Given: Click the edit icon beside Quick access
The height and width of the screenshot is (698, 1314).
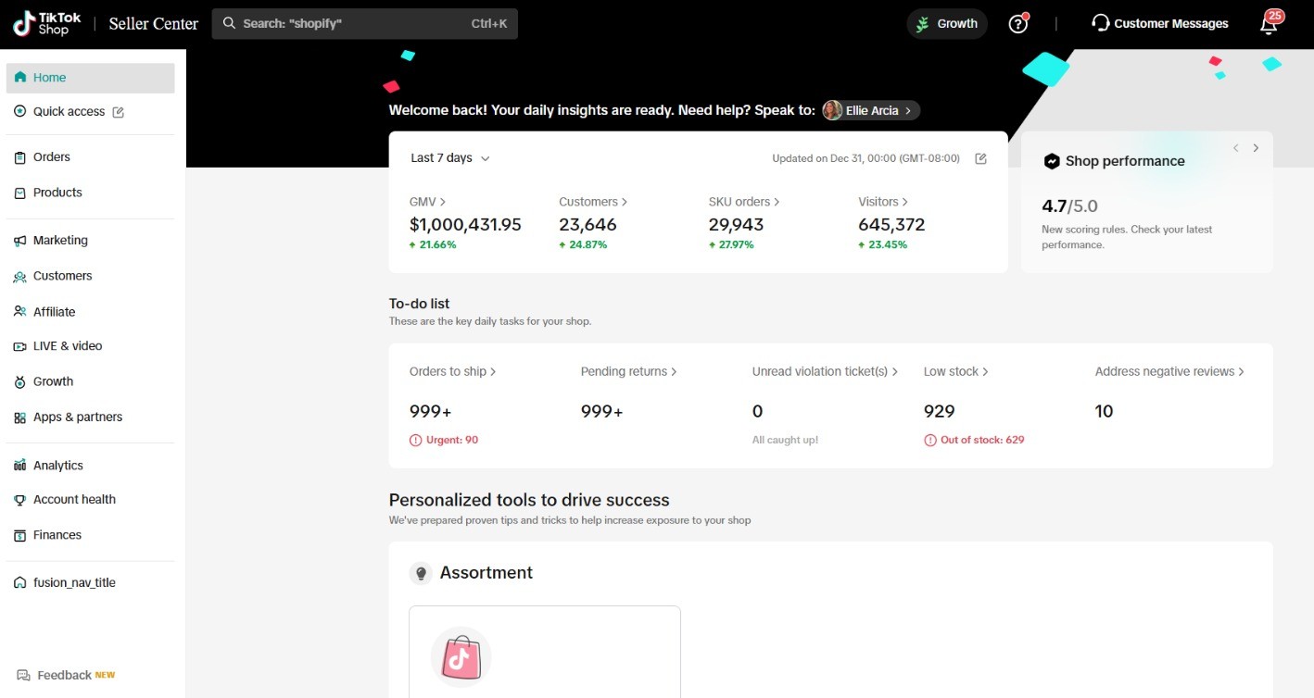Looking at the screenshot, I should pos(118,112).
